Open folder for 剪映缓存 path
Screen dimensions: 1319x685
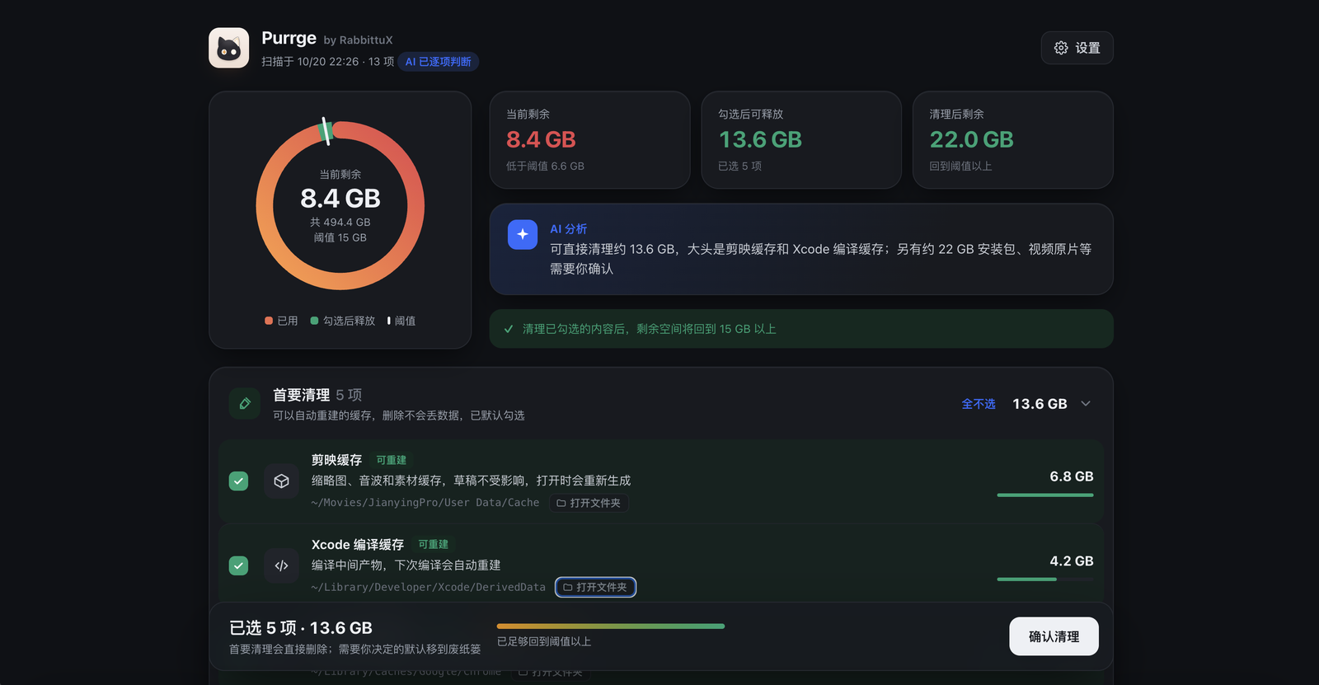589,503
